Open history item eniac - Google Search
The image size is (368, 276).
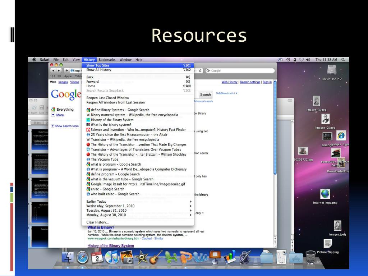tap(138, 189)
